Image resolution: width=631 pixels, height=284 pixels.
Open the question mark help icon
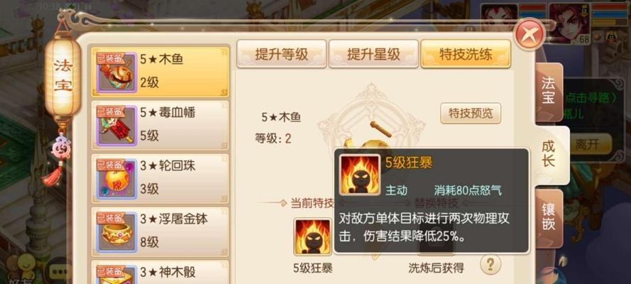point(490,264)
